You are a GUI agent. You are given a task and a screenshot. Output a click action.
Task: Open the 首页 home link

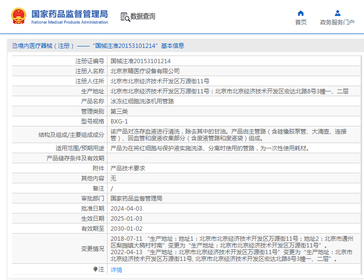[x=301, y=22]
